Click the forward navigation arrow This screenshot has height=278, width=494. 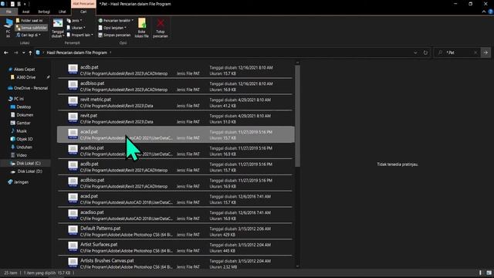click(x=15, y=53)
